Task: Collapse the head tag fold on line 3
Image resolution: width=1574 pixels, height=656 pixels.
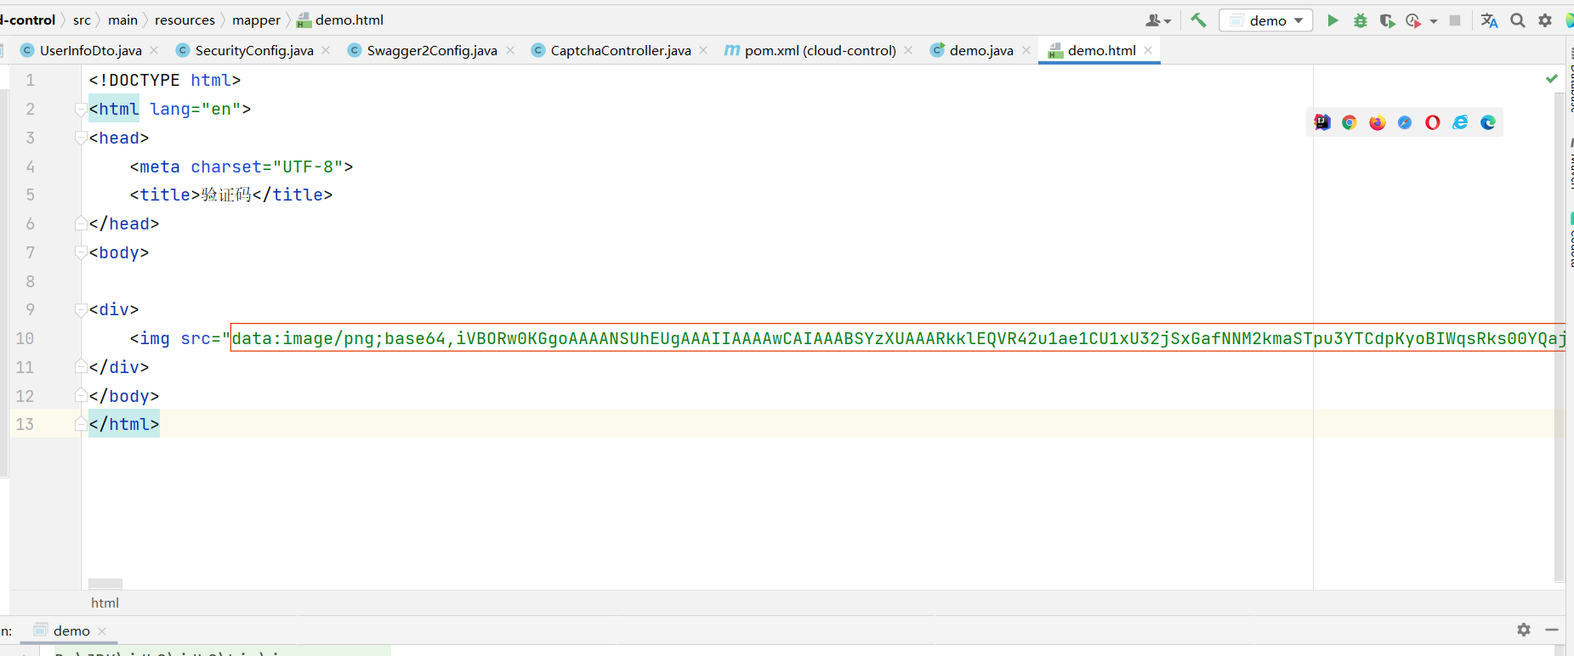Action: (x=81, y=139)
